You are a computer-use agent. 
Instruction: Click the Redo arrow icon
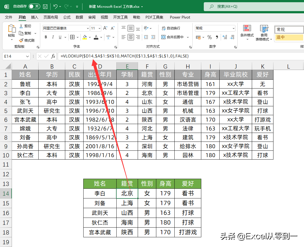pyautogui.click(x=66, y=7)
